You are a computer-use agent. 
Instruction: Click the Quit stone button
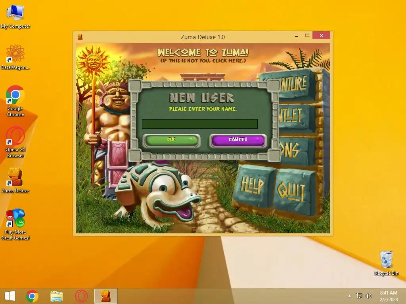point(295,193)
